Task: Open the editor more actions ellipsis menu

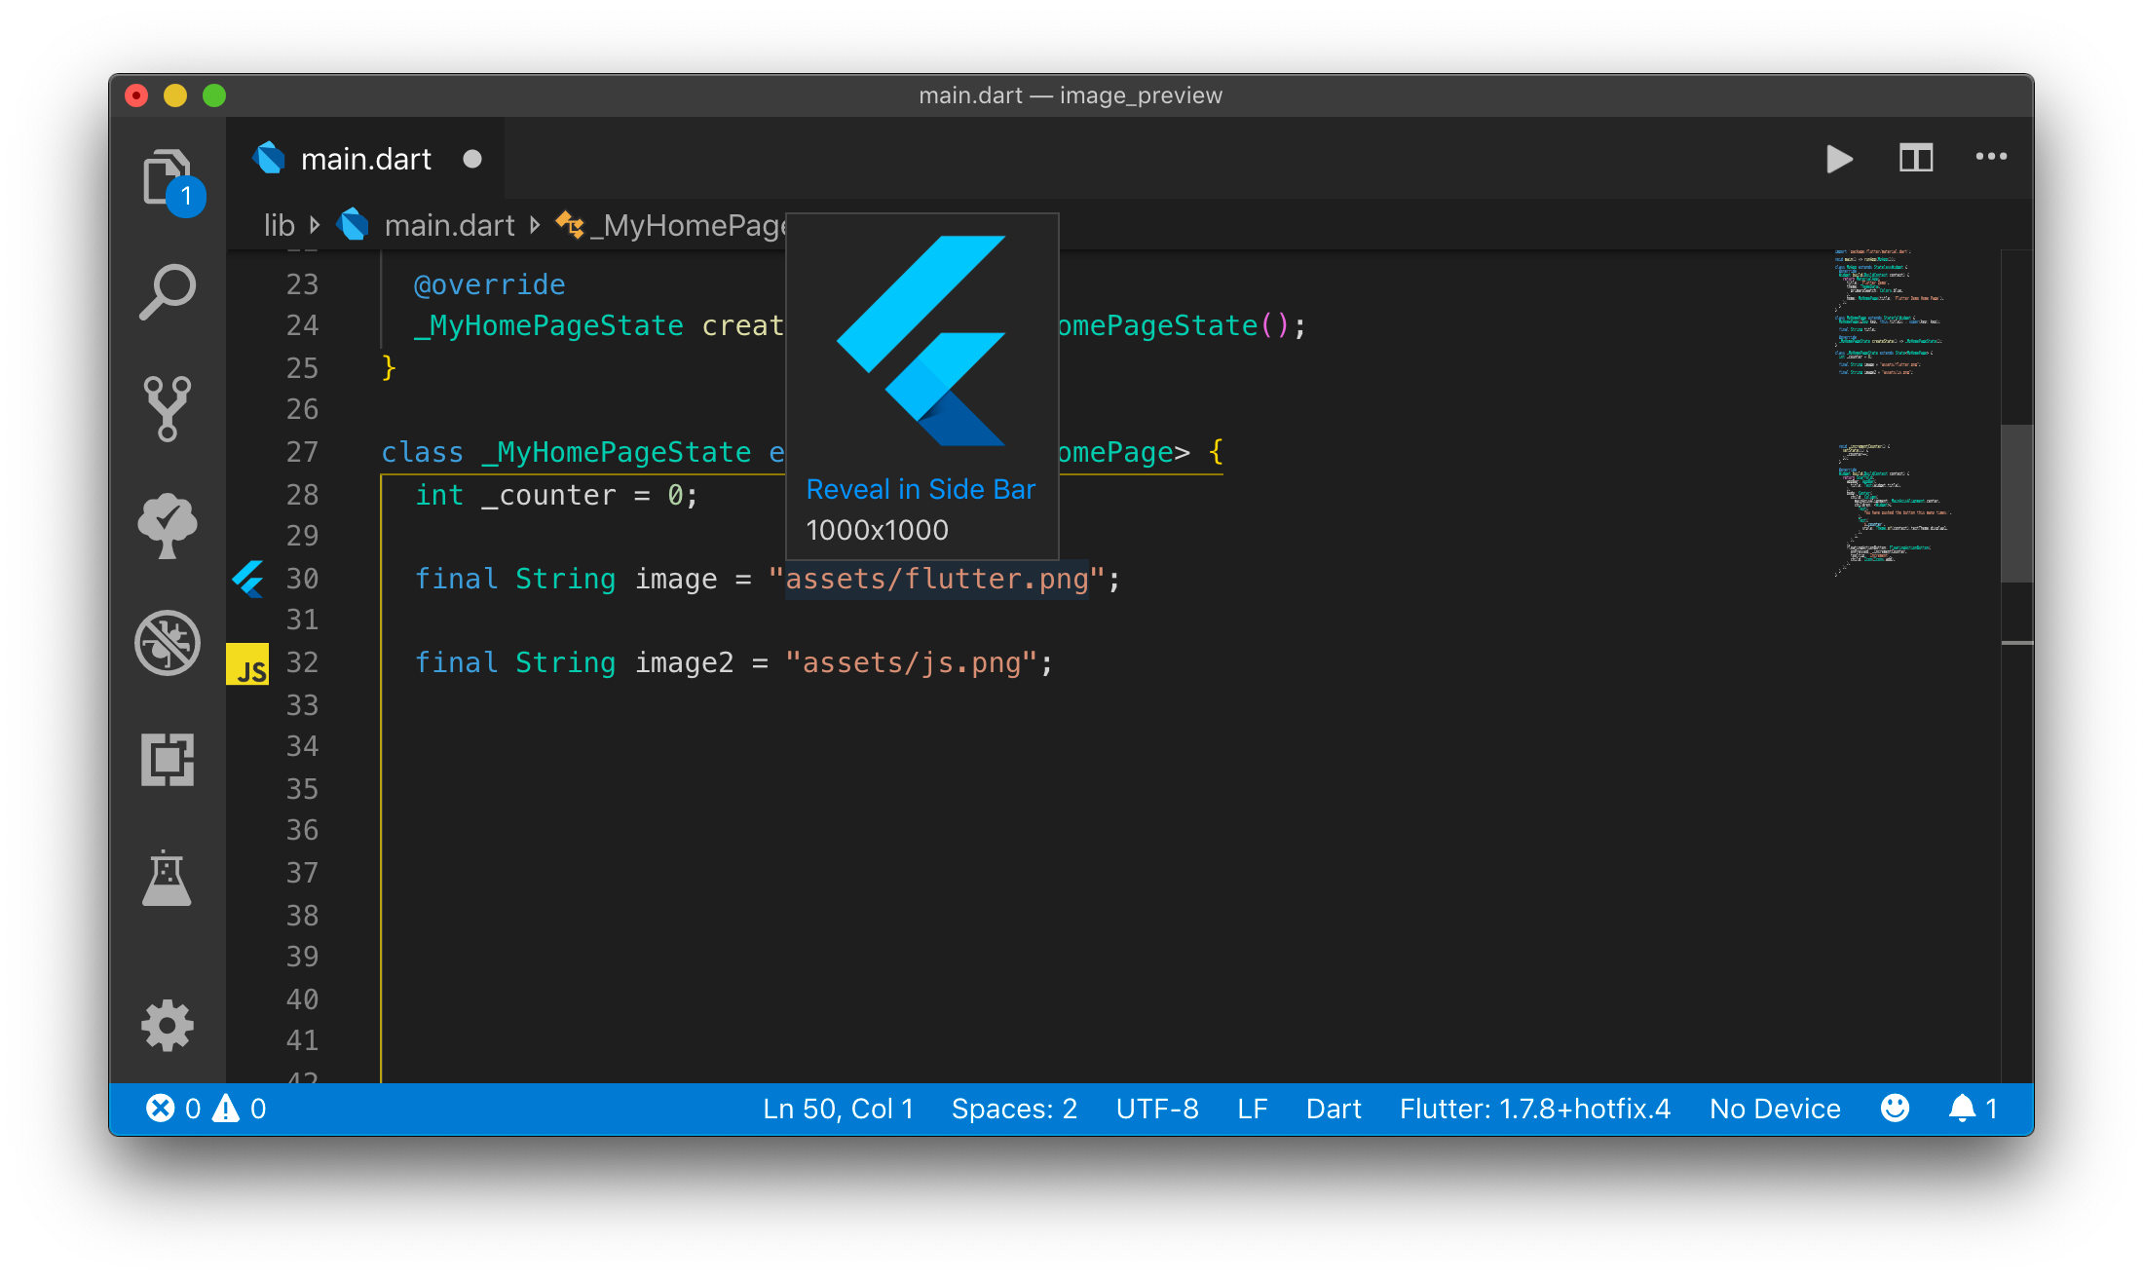Action: pyautogui.click(x=1991, y=158)
